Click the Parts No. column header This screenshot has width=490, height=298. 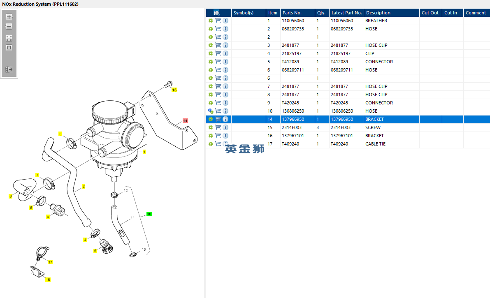pyautogui.click(x=297, y=13)
